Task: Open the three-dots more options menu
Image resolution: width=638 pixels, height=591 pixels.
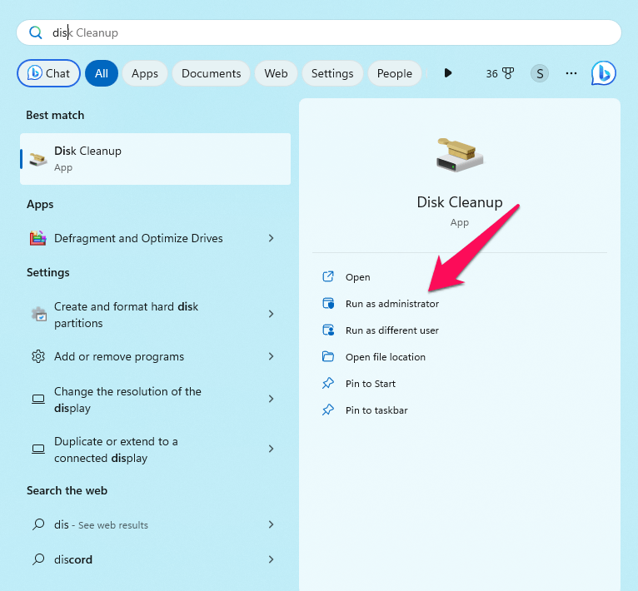Action: [571, 73]
